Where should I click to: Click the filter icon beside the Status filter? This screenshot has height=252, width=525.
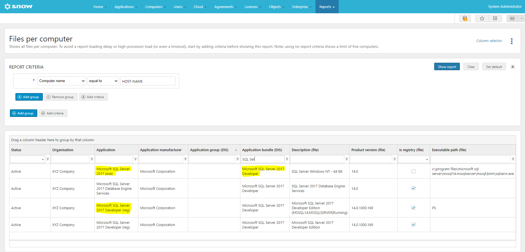(x=48, y=159)
